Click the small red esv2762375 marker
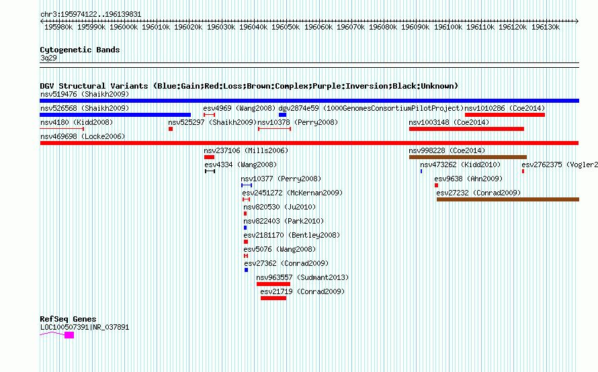The height and width of the screenshot is (372, 598). pos(523,171)
